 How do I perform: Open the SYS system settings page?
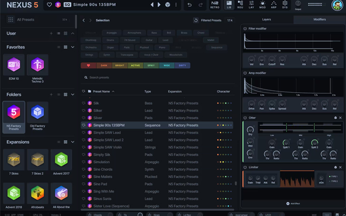point(285,5)
